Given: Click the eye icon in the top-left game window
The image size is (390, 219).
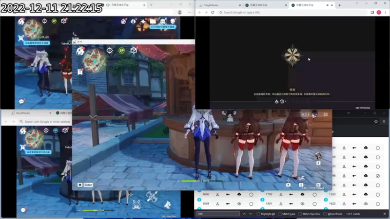Looking at the screenshot, I should click(44, 21).
